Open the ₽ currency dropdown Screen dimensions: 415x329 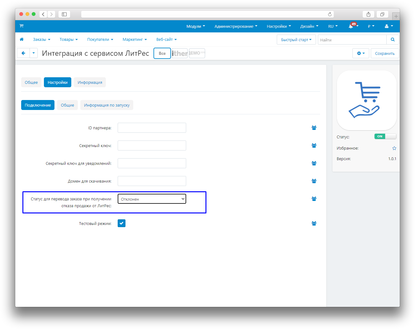click(x=371, y=26)
